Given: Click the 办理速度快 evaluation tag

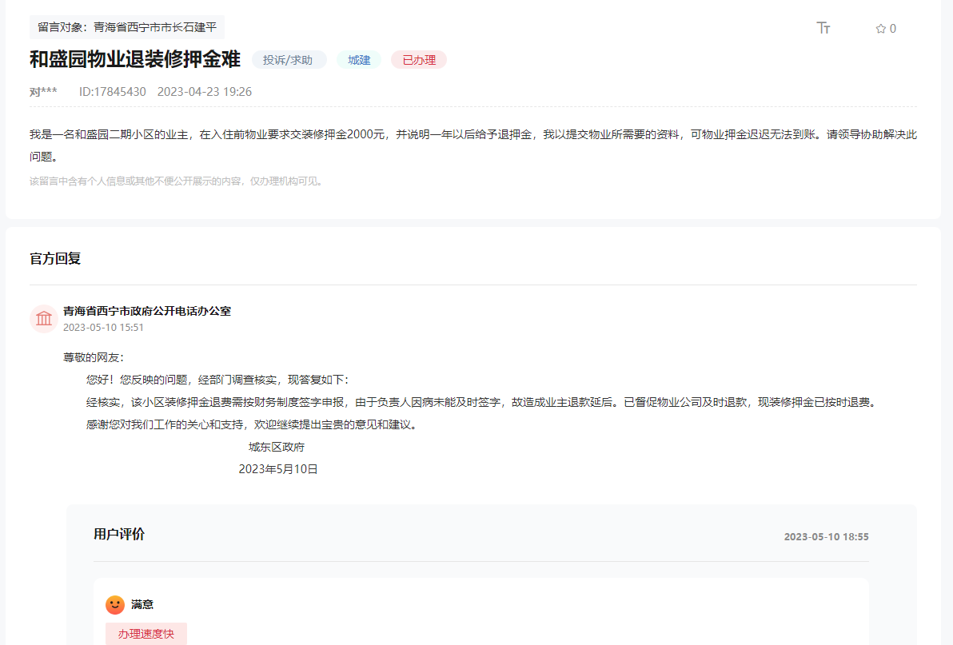Looking at the screenshot, I should click(146, 634).
